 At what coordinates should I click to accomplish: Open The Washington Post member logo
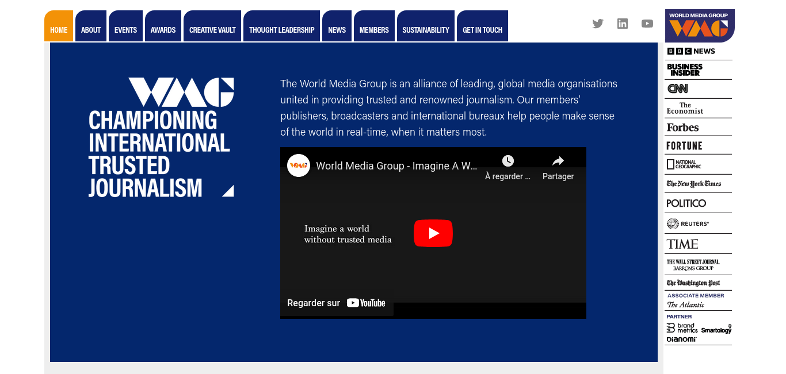point(693,283)
